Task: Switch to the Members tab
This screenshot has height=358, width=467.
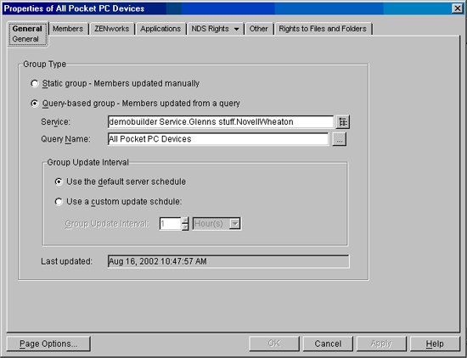Action: point(68,29)
